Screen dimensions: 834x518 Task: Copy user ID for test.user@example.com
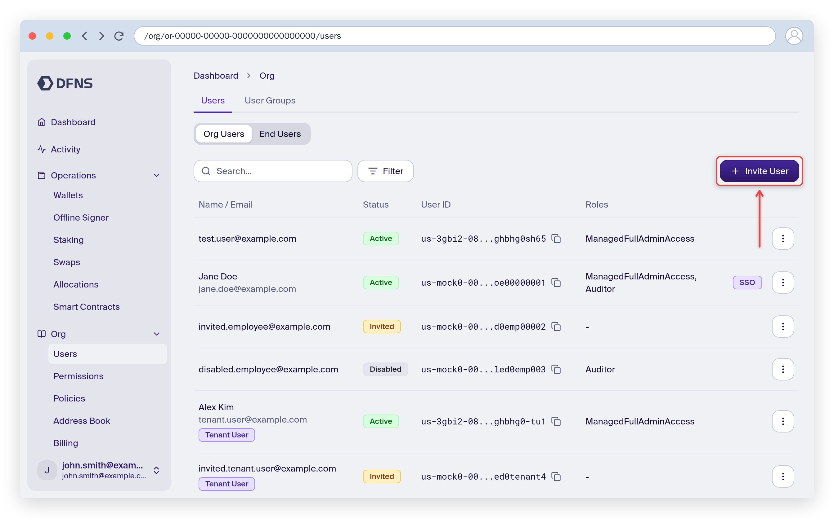(556, 239)
